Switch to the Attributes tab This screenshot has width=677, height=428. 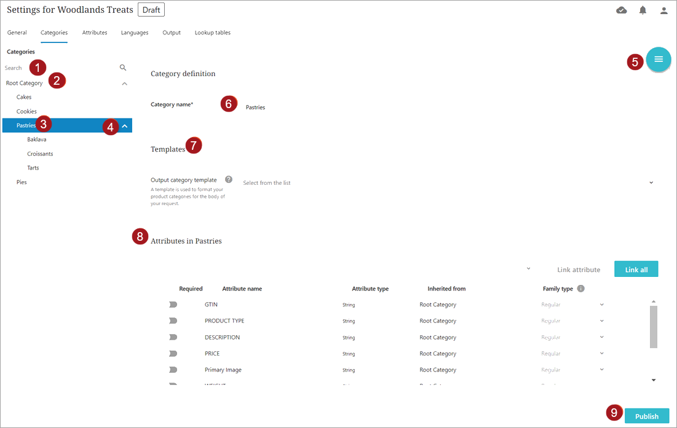[95, 33]
